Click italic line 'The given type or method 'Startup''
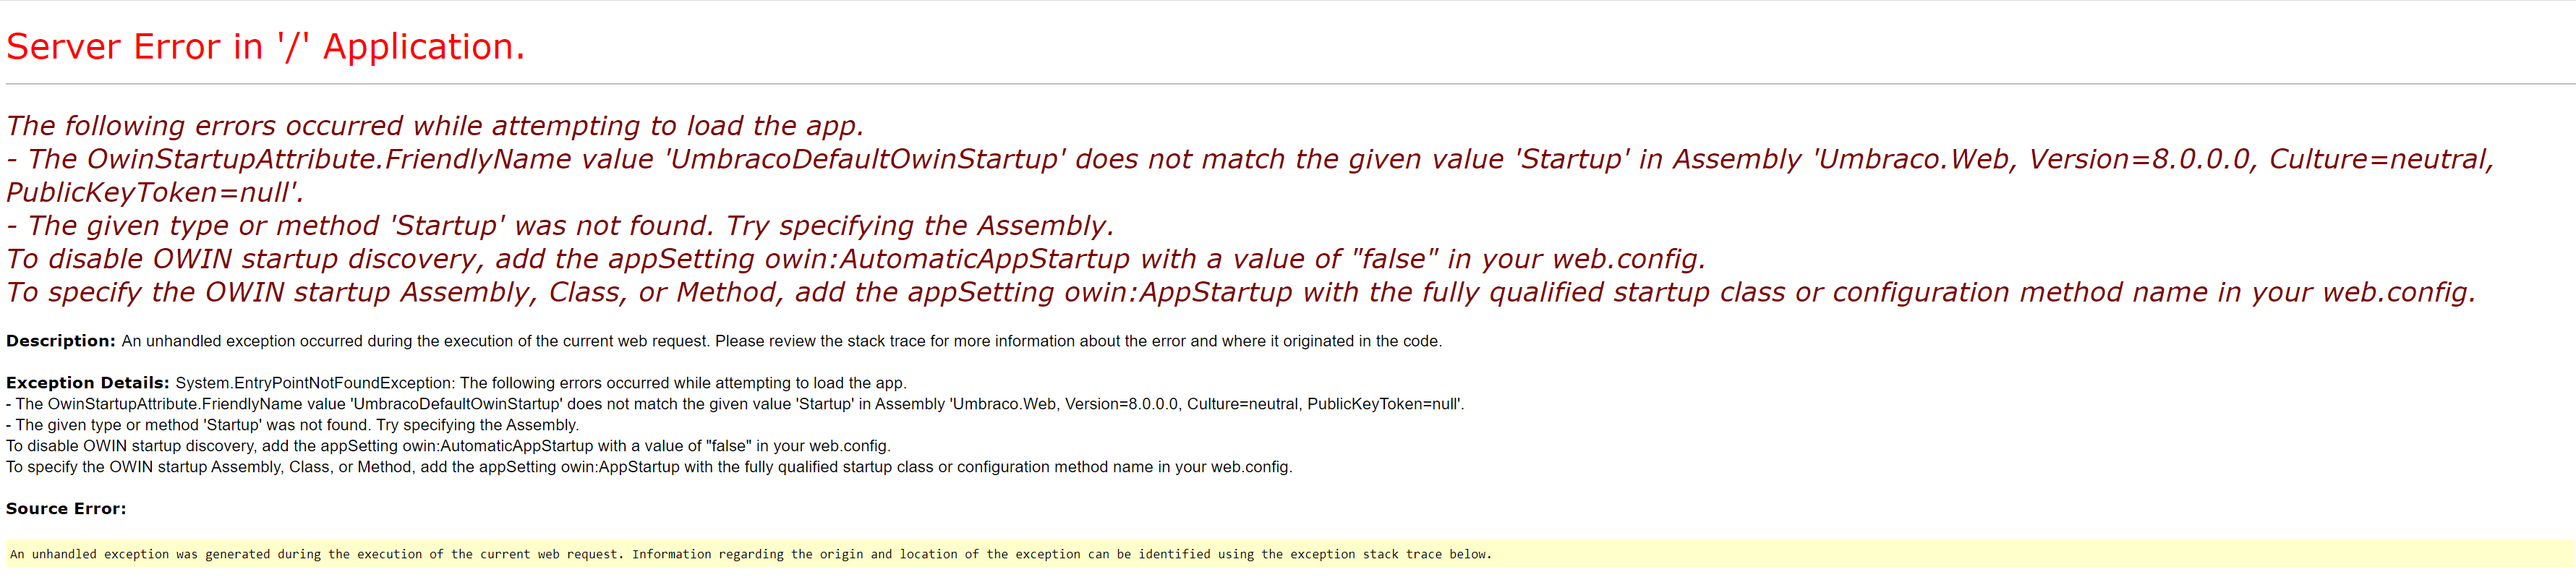 coord(560,226)
